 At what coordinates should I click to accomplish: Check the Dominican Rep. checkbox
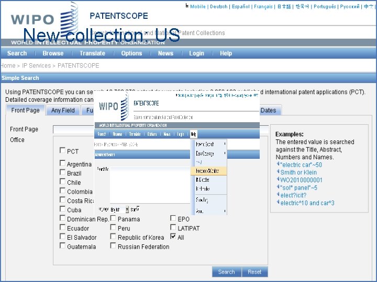pyautogui.click(x=62, y=218)
